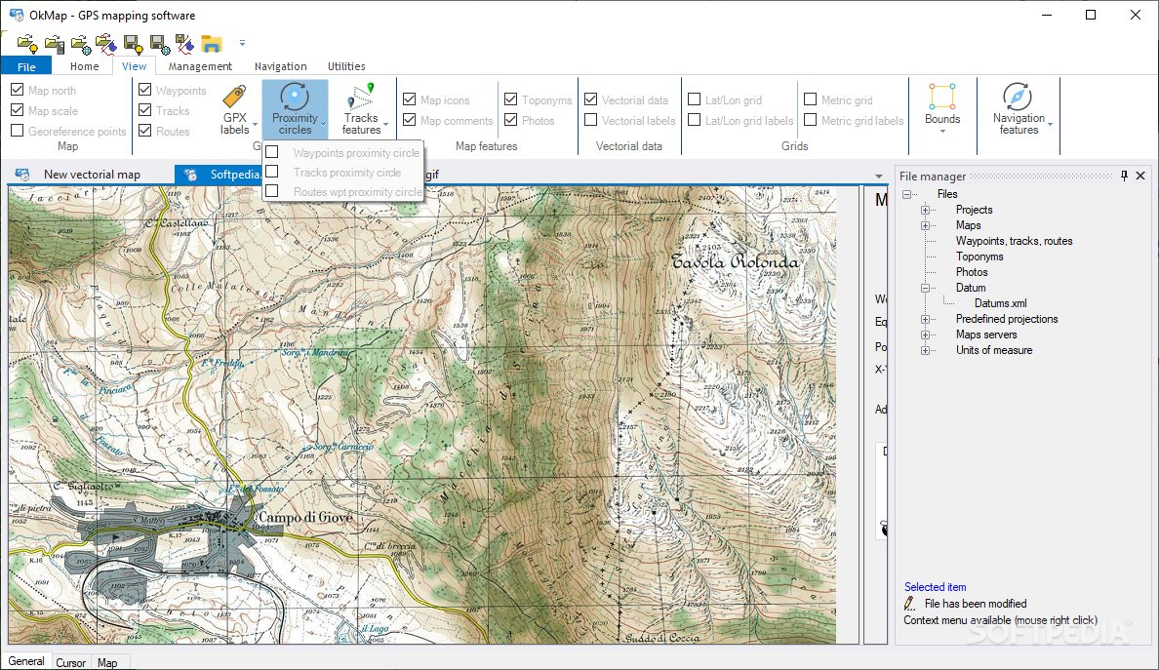Image resolution: width=1159 pixels, height=670 pixels.
Task: Switch to New vectorial map document tab
Action: click(91, 175)
